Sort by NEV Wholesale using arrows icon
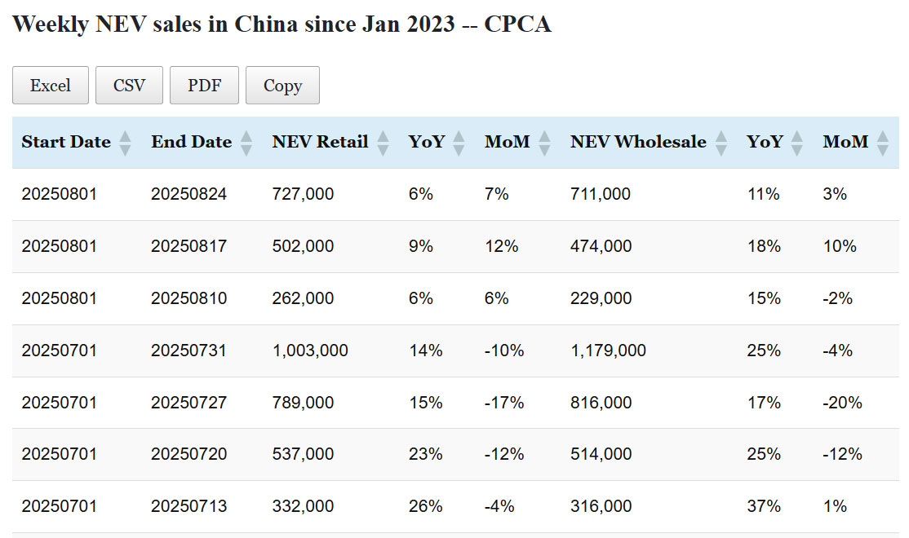 [721, 143]
